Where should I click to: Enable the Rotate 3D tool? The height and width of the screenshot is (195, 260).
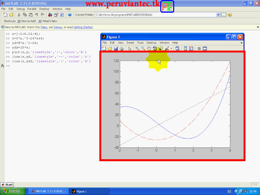coord(155,48)
